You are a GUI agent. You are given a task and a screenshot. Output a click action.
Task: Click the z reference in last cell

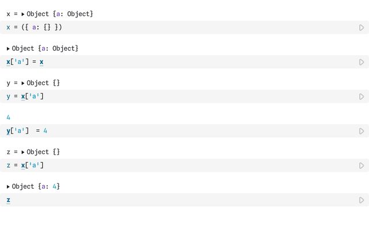(x=8, y=200)
